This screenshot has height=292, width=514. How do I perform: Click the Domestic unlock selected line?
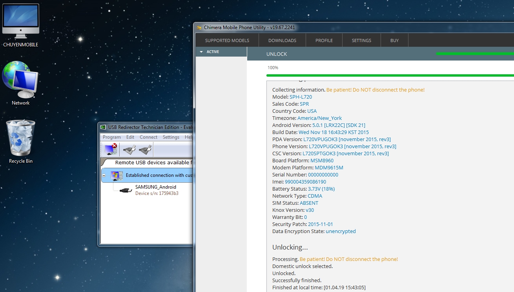pos(303,266)
